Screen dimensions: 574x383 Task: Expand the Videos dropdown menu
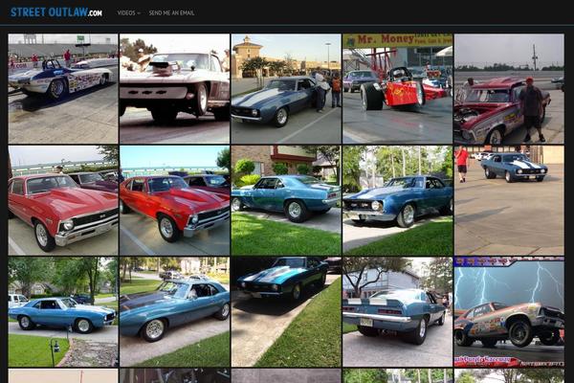pyautogui.click(x=128, y=12)
